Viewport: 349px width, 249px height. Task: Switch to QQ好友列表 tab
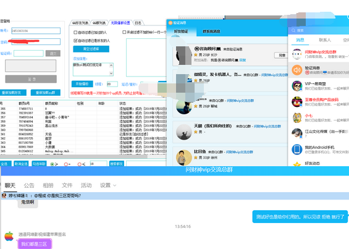[x=80, y=23]
